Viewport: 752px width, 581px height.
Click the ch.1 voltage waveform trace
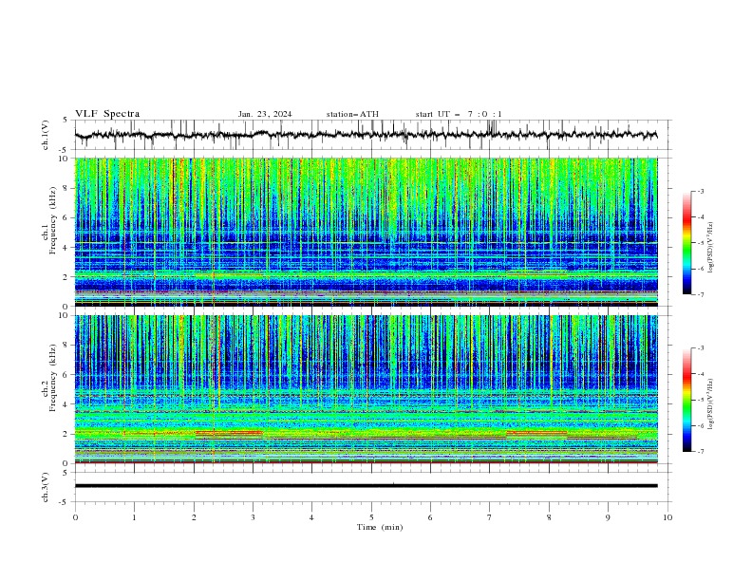tap(366, 135)
